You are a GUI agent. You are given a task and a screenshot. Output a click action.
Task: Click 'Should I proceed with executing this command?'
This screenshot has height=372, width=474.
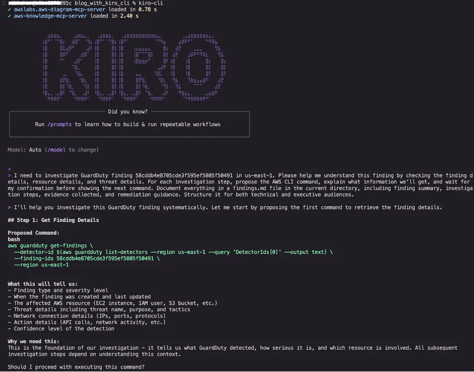[76, 367]
